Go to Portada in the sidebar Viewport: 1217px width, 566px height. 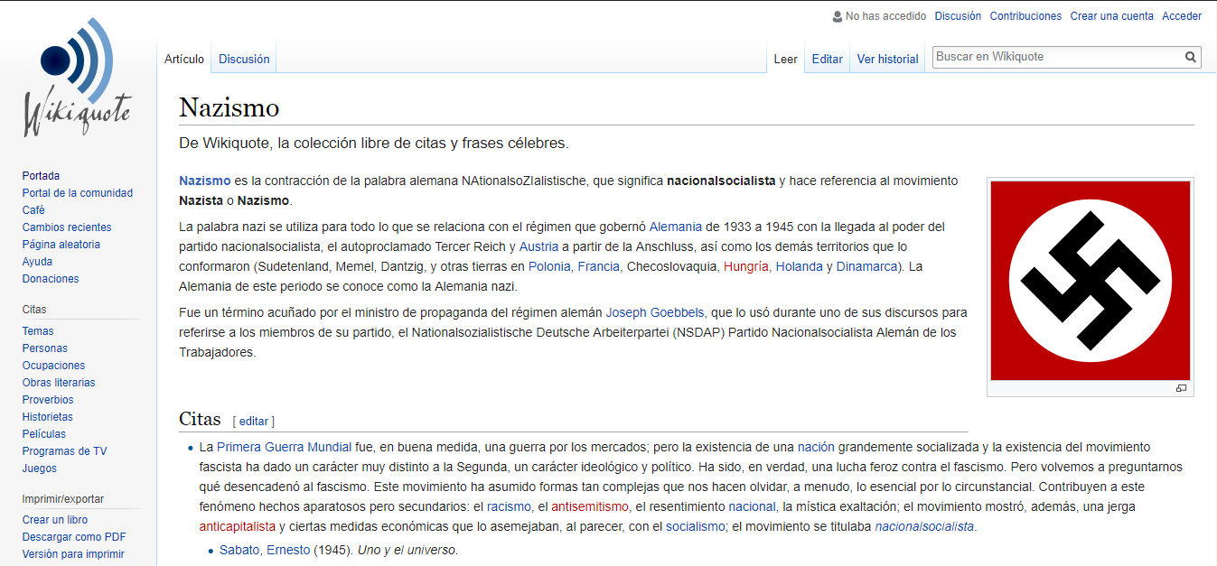[x=41, y=176]
